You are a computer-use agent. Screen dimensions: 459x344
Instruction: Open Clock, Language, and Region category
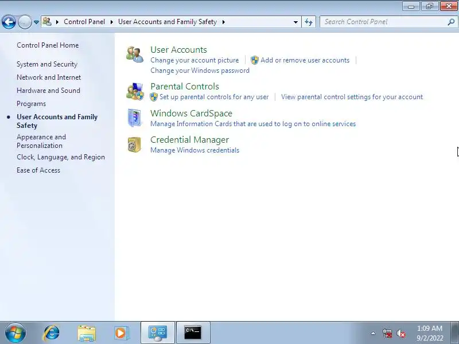[x=61, y=157]
